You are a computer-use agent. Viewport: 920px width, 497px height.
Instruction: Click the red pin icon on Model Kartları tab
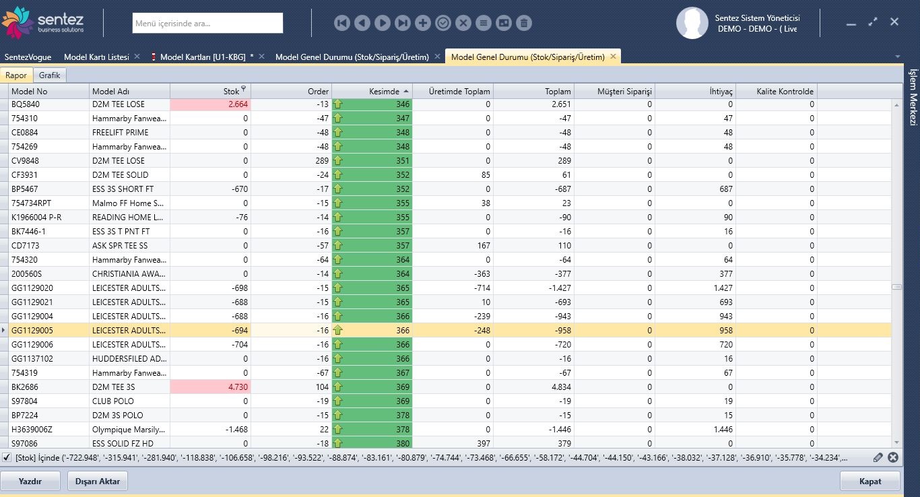[154, 57]
